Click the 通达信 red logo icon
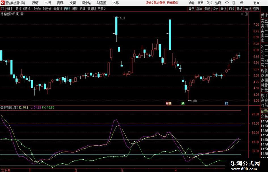Viewport: 268px width, 172px height. [3, 3]
